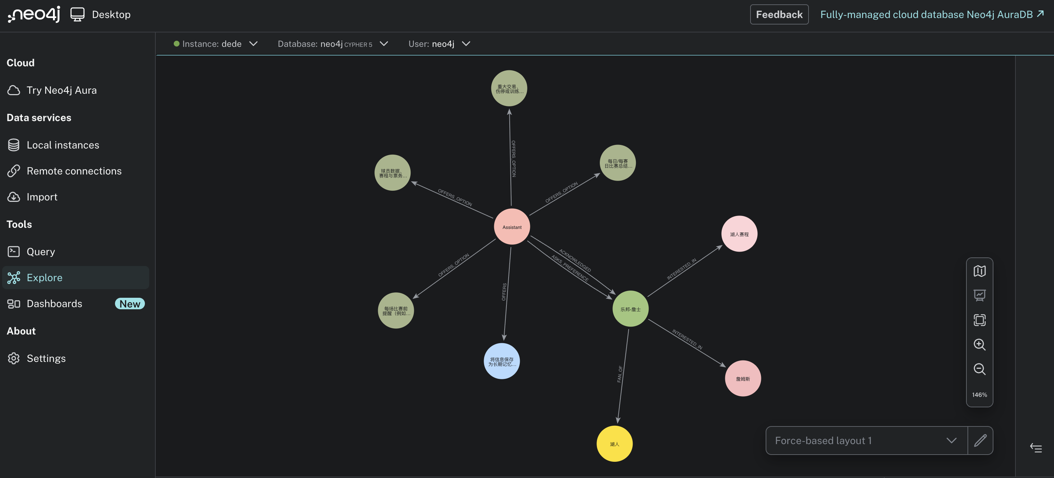Open the Query tool
This screenshot has width=1054, height=478.
point(40,251)
